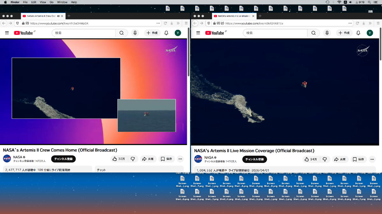The image size is (382, 214).
Task: Open YouTube guide menu in right window
Action: coord(198,33)
